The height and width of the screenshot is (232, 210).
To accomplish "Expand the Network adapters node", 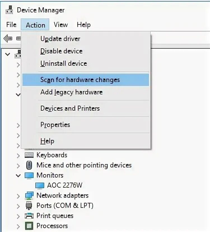I will 18,196.
